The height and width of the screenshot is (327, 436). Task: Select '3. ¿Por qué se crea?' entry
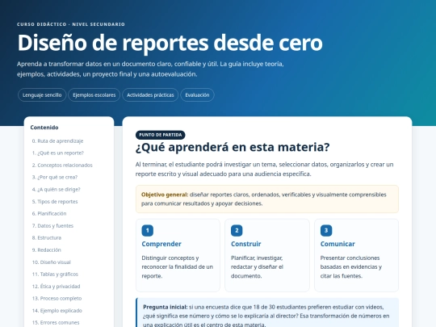(55, 177)
